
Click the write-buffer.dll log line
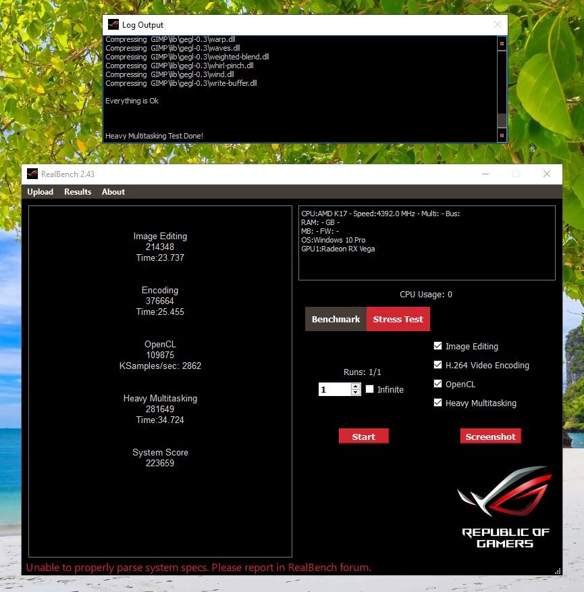pos(181,83)
